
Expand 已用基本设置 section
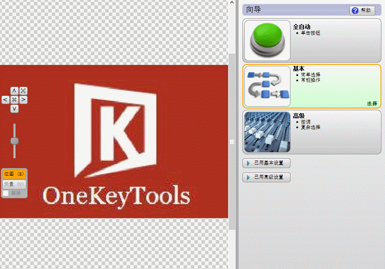tap(266, 163)
